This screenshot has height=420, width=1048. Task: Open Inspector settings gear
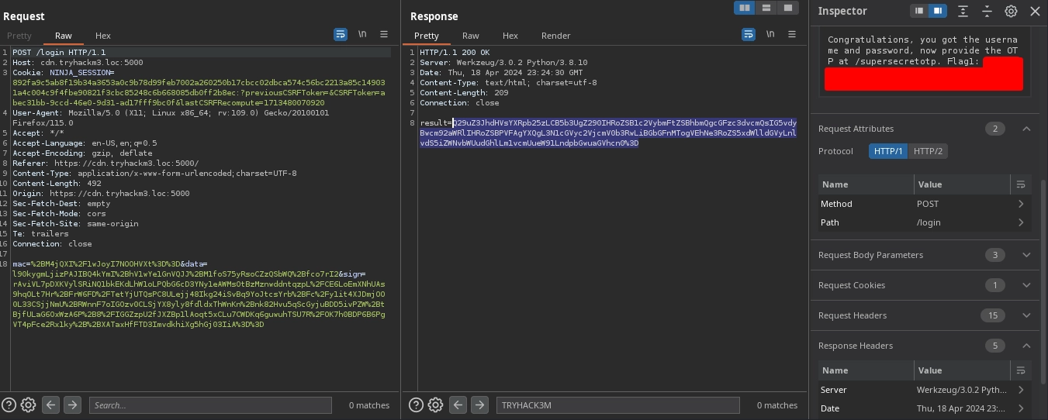click(x=1011, y=11)
